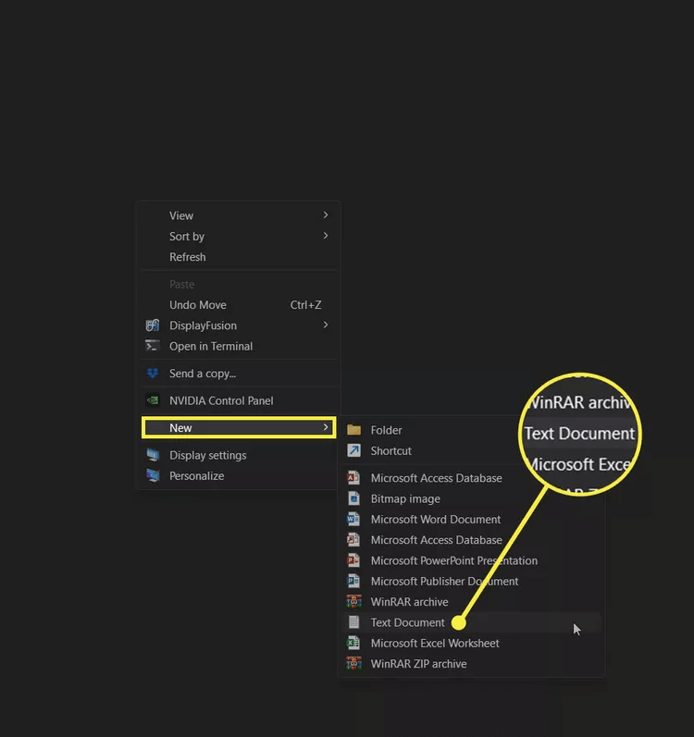Screen dimensions: 694x737
Task: Click the DisplayFusion icon in context menu
Action: point(153,326)
